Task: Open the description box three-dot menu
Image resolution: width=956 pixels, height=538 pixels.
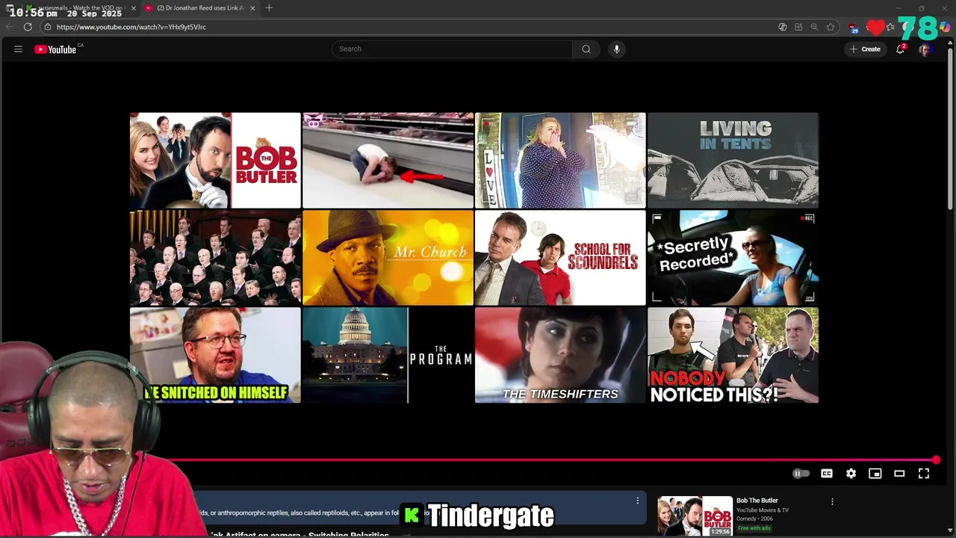Action: point(637,501)
